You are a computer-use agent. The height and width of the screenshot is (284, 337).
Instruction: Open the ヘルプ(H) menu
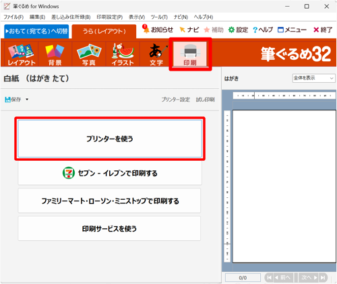coord(204,17)
